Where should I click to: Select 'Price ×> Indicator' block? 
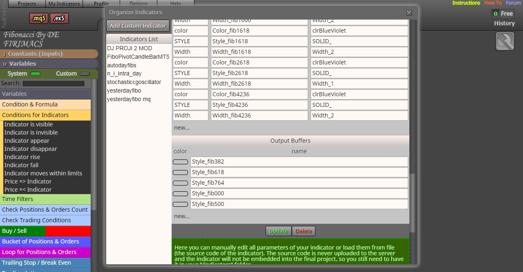coord(47,181)
